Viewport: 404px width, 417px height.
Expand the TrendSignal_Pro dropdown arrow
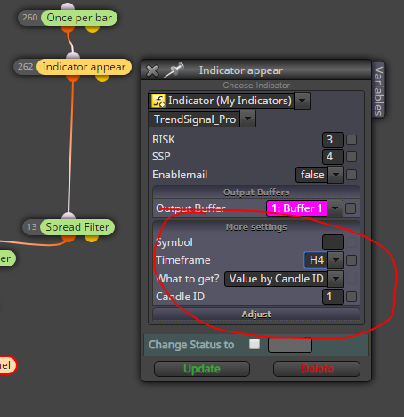coord(248,119)
